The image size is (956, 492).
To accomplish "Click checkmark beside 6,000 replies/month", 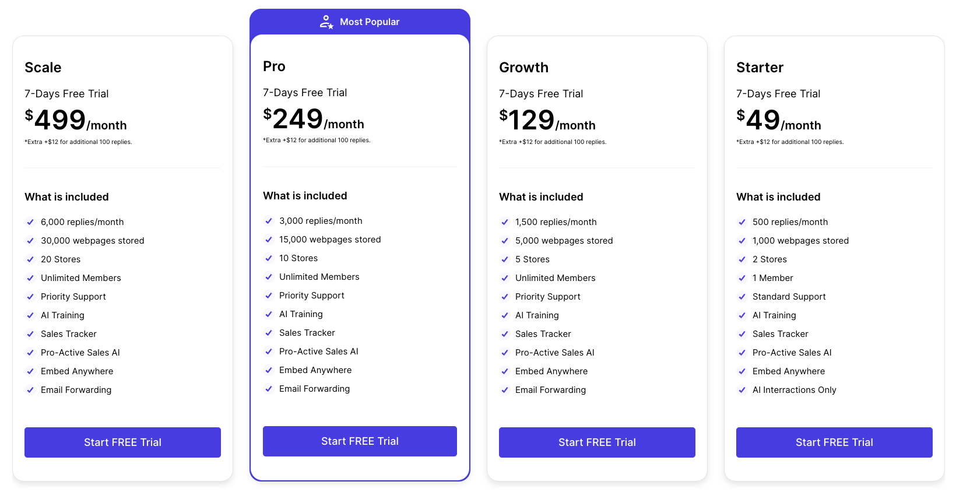I will pos(30,222).
